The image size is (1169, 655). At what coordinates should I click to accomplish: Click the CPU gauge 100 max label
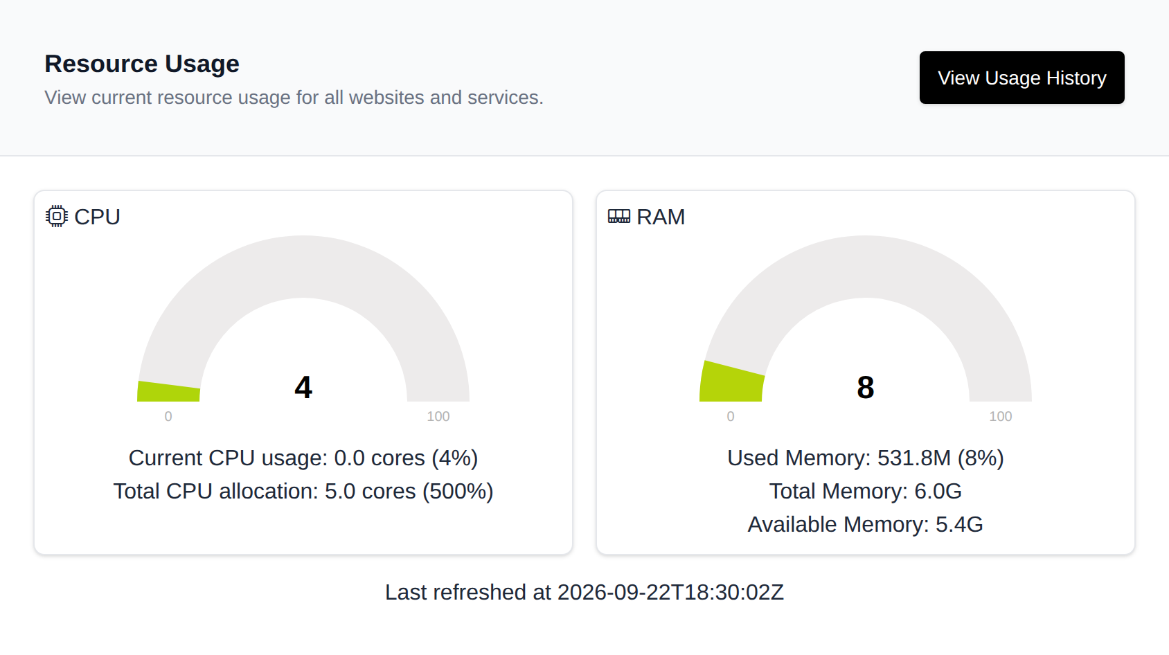click(x=438, y=416)
